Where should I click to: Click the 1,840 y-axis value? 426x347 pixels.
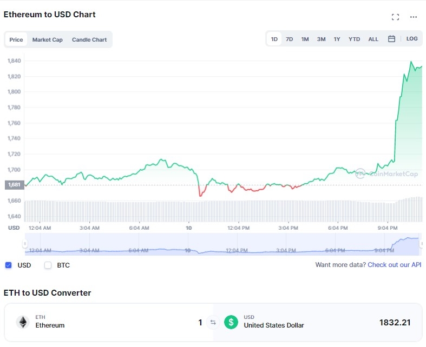tap(14, 61)
